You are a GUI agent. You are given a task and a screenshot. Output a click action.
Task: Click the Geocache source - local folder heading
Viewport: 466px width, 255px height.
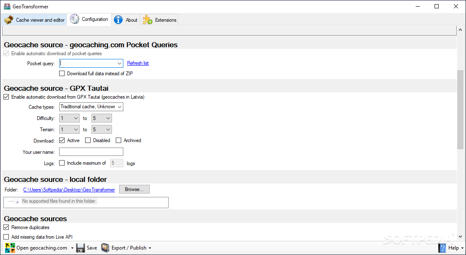coord(55,179)
